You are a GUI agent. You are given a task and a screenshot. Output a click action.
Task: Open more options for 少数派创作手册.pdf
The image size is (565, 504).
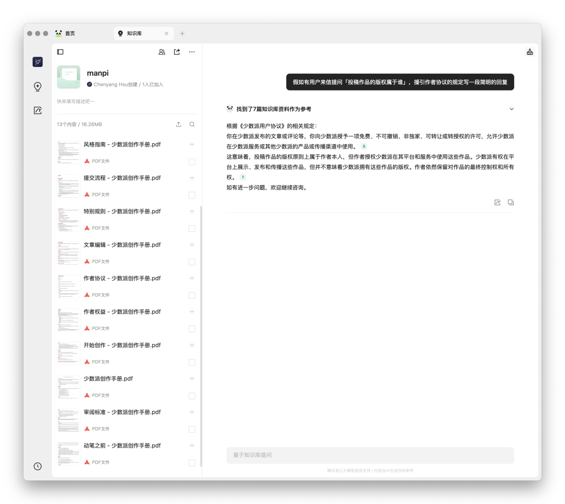point(192,378)
